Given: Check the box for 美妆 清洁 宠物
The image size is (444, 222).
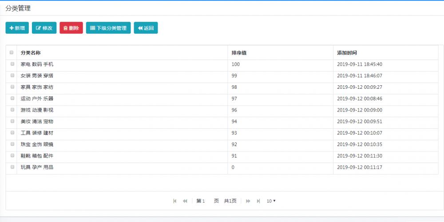Looking at the screenshot, I should click(x=12, y=121).
